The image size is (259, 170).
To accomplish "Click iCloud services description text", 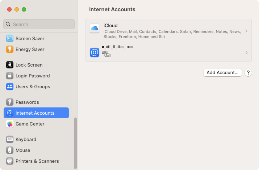I will pyautogui.click(x=172, y=34).
